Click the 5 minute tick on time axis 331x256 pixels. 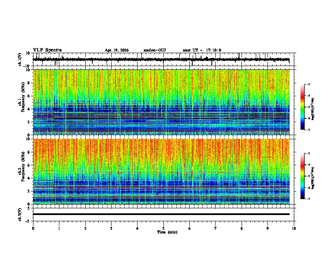163,228
